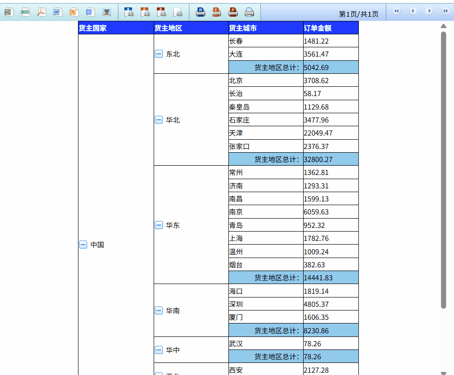Click the Export to PDF icon
This screenshot has height=375, width=454.
(42, 12)
